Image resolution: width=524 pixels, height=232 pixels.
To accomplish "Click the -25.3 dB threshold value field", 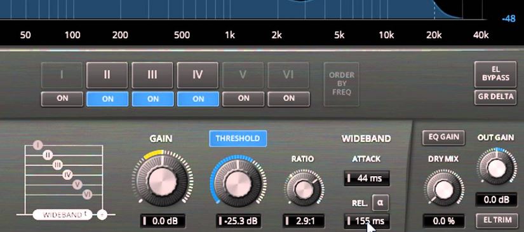I will pyautogui.click(x=238, y=221).
